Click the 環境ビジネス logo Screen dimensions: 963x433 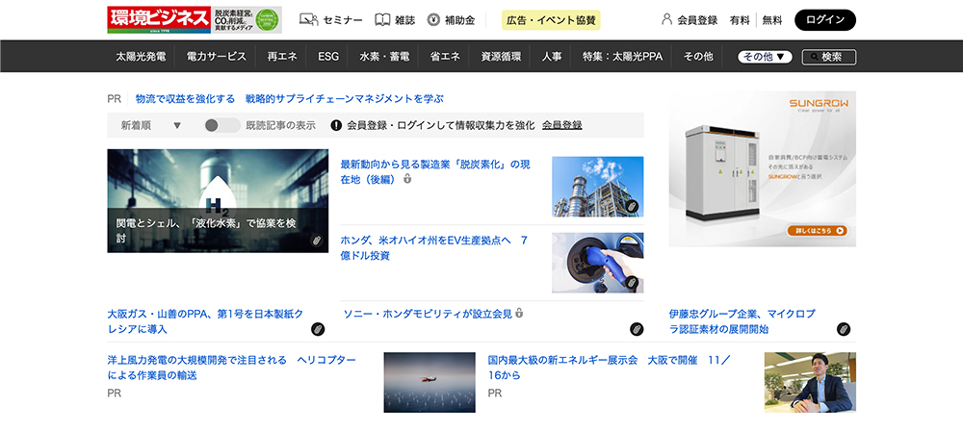click(158, 20)
